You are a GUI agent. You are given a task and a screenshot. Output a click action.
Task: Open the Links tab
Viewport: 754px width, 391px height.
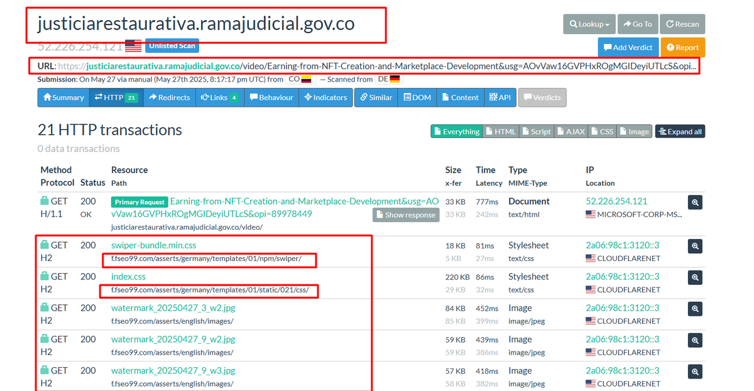point(219,97)
